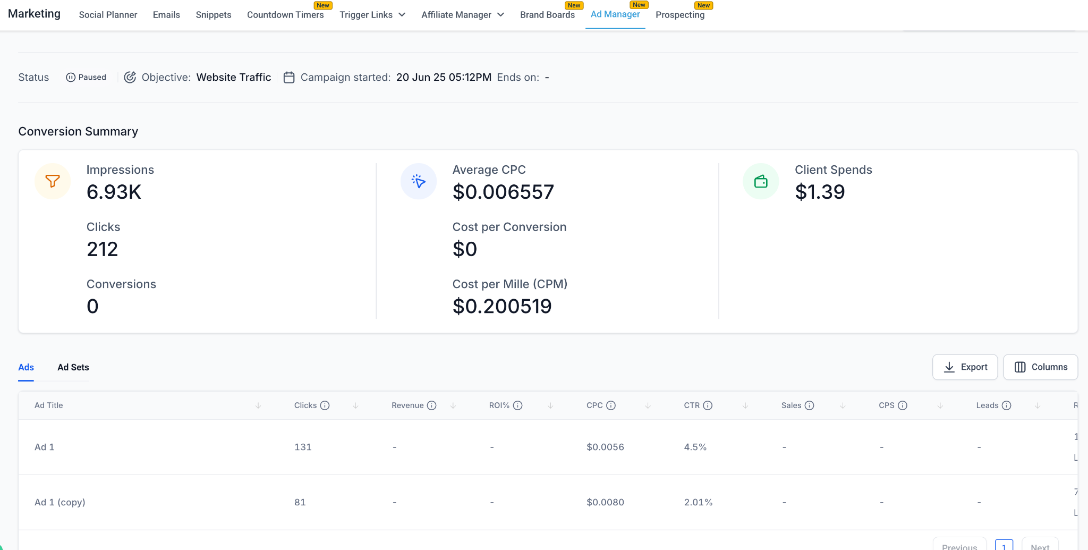
Task: Sort by Ad Title using the arrow
Action: [258, 405]
